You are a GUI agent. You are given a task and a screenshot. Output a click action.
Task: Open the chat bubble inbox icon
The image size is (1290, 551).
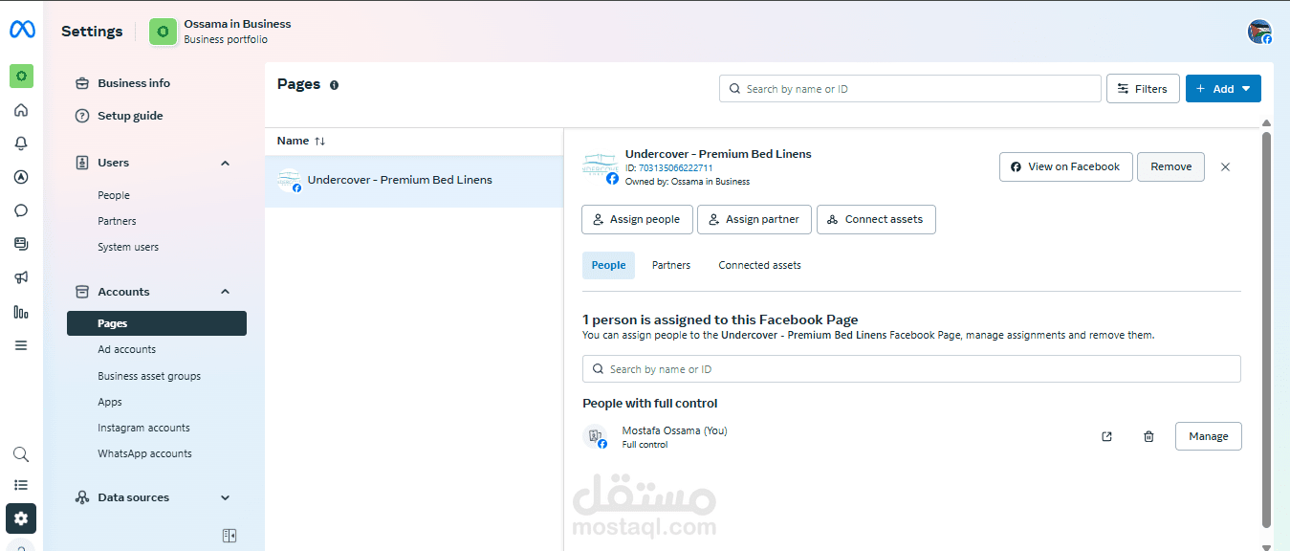[x=21, y=210]
